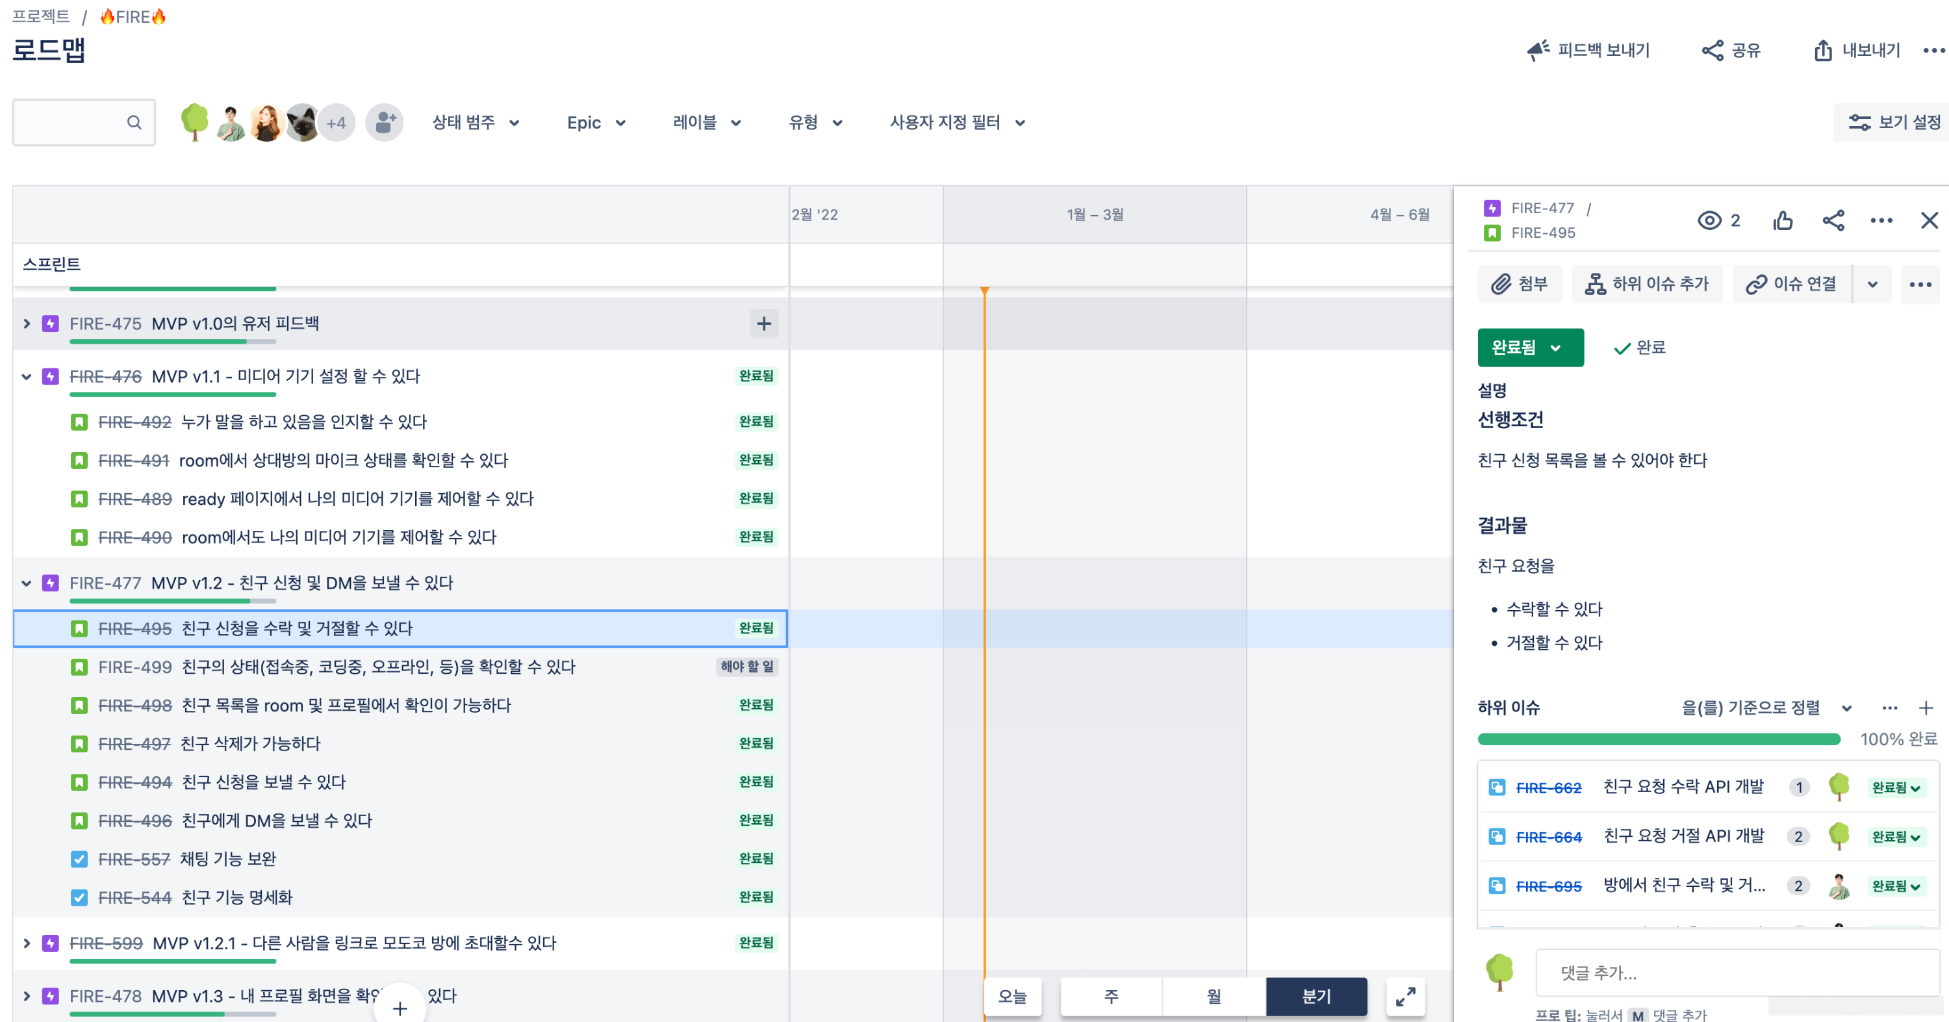Switch the timeline view to 월
This screenshot has height=1022, width=1949.
tap(1214, 996)
